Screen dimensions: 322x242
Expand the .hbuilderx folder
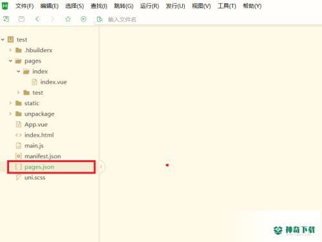click(x=10, y=50)
